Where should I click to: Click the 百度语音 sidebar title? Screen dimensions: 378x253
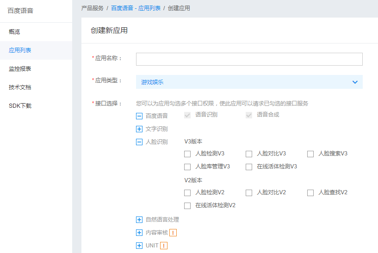tap(20, 11)
